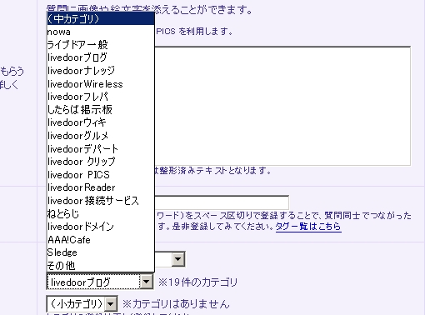
Task: Open the (小カテゴリ) dropdown
Action: [x=82, y=304]
